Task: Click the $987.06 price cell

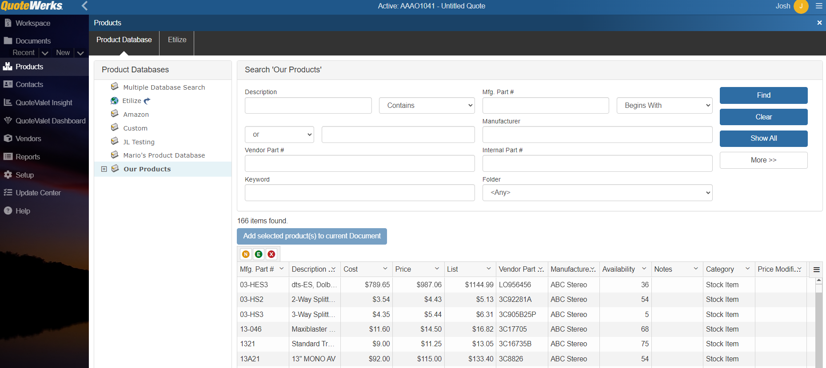Action: [418, 285]
